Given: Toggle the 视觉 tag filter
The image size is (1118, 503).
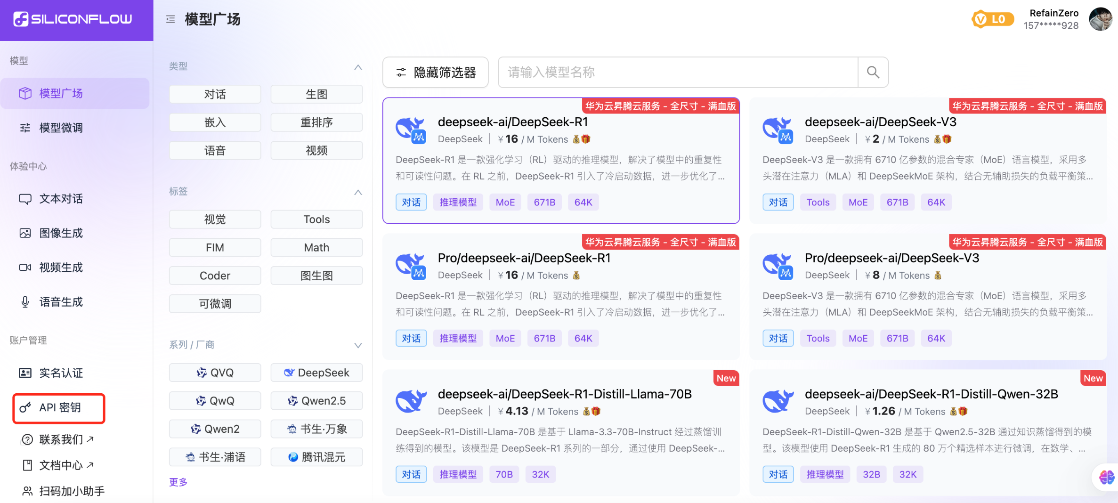Looking at the screenshot, I should (x=215, y=219).
